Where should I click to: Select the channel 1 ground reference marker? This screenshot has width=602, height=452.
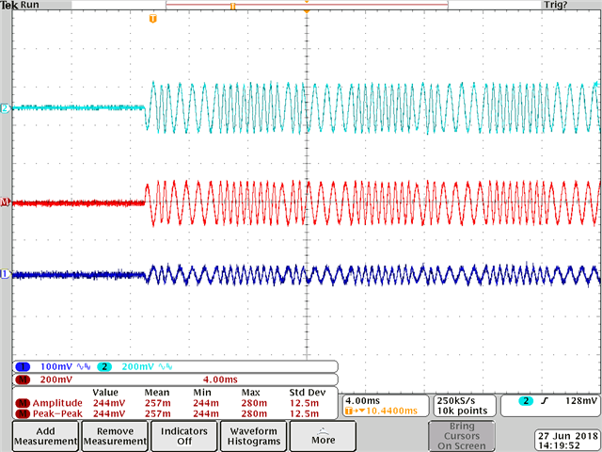coord(5,274)
